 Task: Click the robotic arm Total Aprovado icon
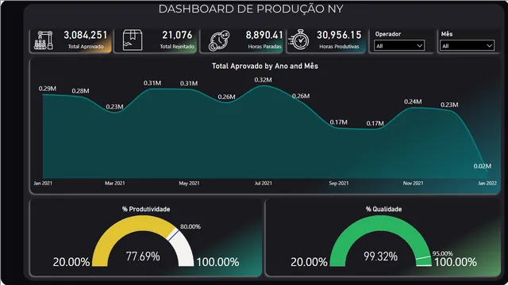pyautogui.click(x=44, y=40)
